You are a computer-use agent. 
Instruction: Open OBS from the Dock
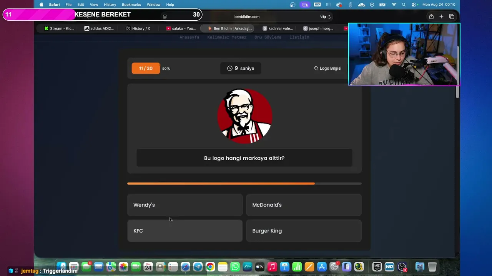402,267
